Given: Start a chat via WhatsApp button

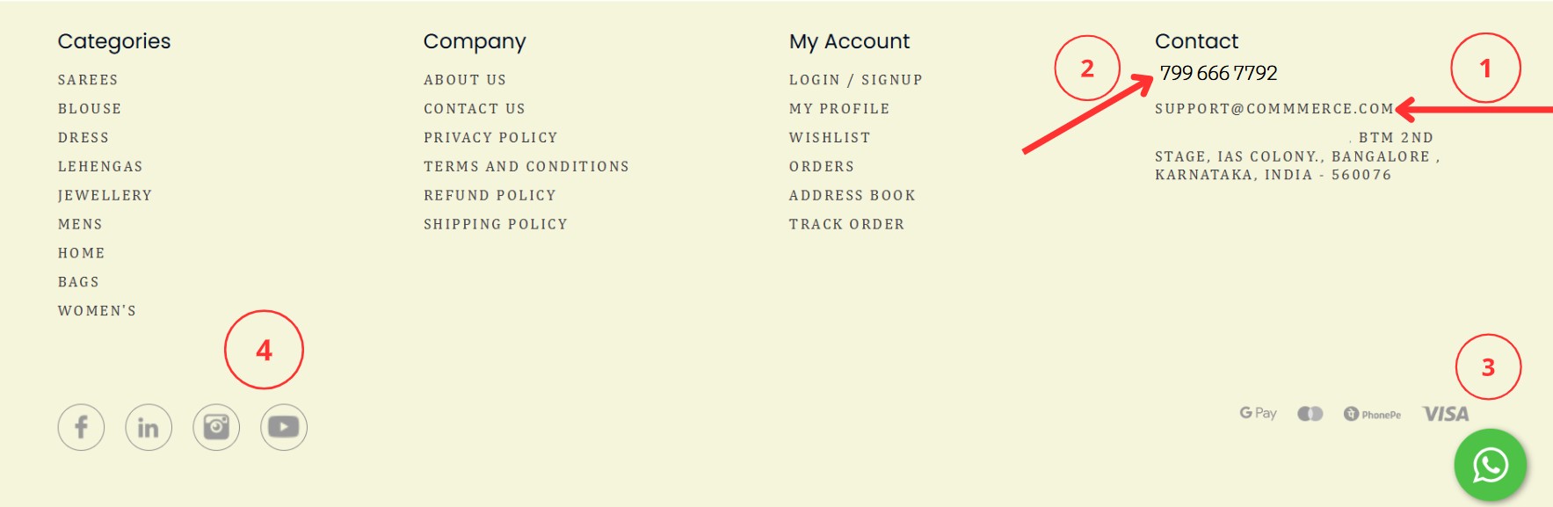Looking at the screenshot, I should pos(1491,465).
